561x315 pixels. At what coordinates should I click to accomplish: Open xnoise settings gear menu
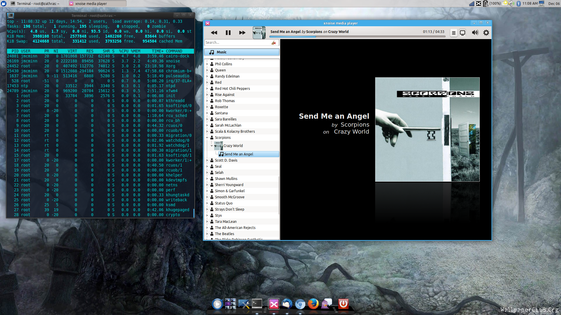(486, 33)
